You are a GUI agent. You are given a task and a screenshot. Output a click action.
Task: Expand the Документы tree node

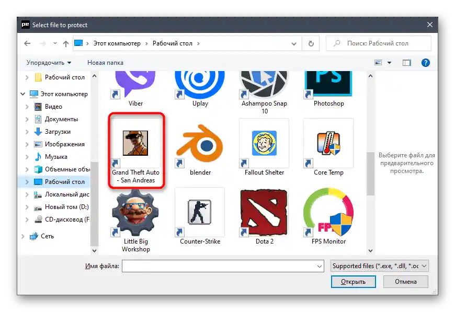point(27,119)
